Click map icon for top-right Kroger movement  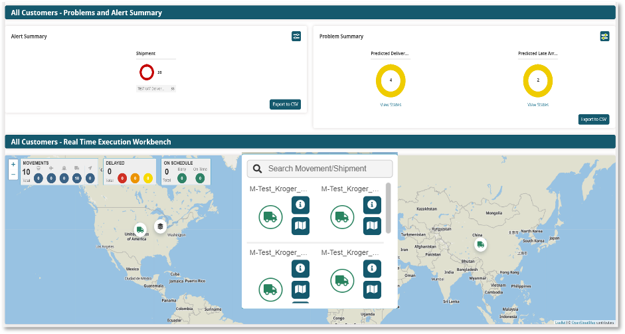[372, 226]
